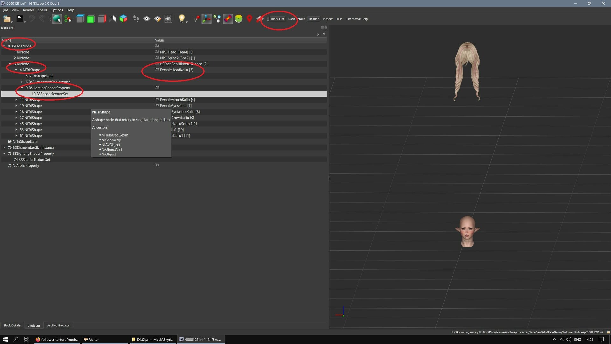Image resolution: width=611 pixels, height=344 pixels.
Task: Toggle the red map-pin marker icon
Action: (x=249, y=19)
